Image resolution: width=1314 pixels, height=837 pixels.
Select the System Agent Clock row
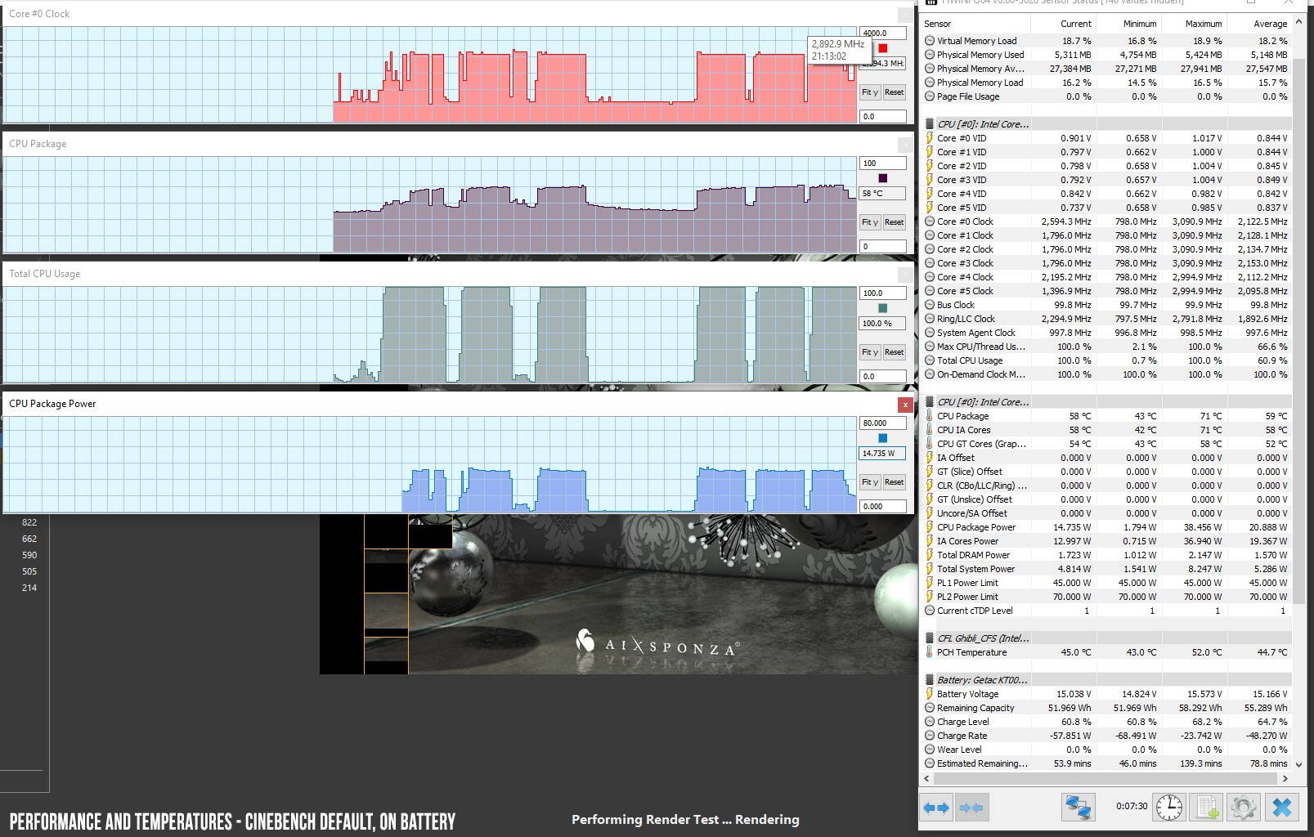(1105, 333)
